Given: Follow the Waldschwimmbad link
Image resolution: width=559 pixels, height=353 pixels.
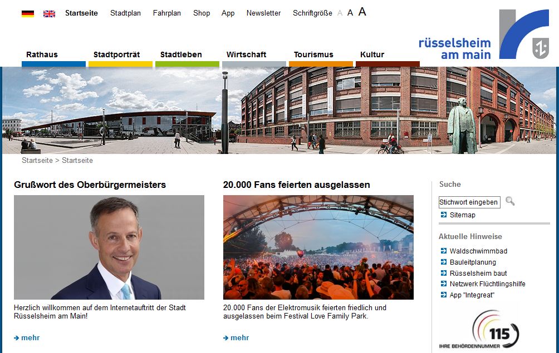Looking at the screenshot, I should (478, 251).
